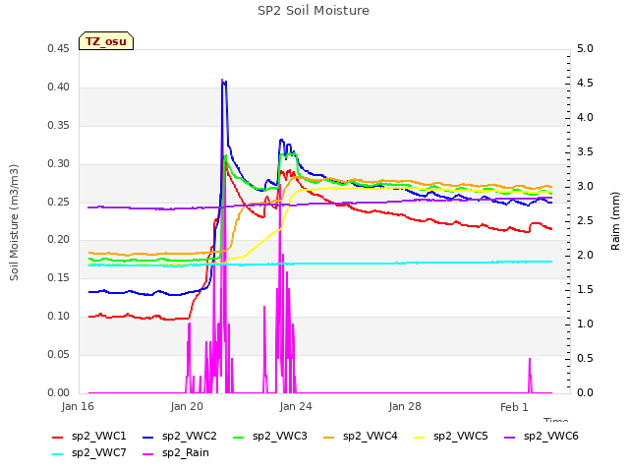The image size is (629, 472).
Task: Click the 4.0 right axis value
Action: (x=586, y=117)
